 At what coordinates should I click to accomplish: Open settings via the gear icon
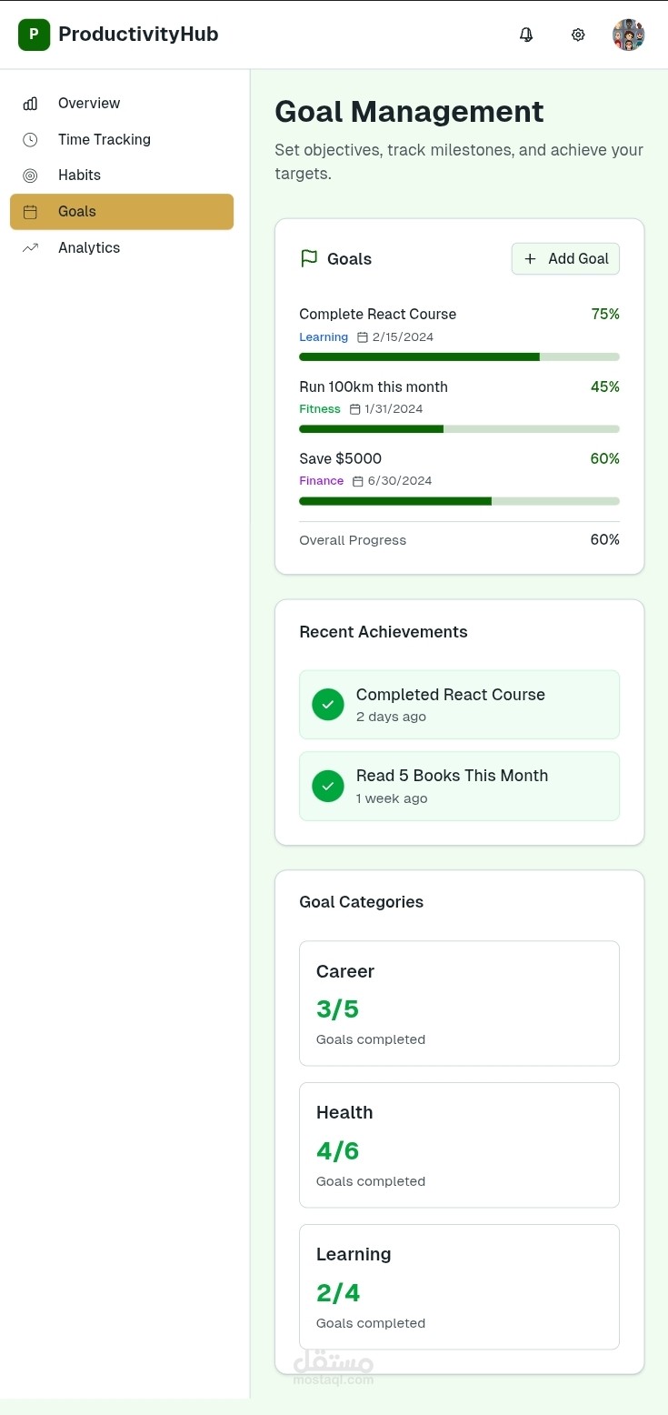[x=578, y=35]
